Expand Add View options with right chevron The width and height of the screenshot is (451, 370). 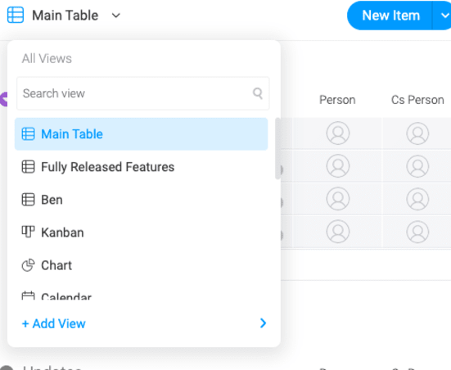click(263, 323)
